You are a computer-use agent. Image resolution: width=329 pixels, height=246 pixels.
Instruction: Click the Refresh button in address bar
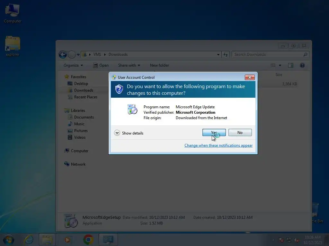tap(226, 54)
